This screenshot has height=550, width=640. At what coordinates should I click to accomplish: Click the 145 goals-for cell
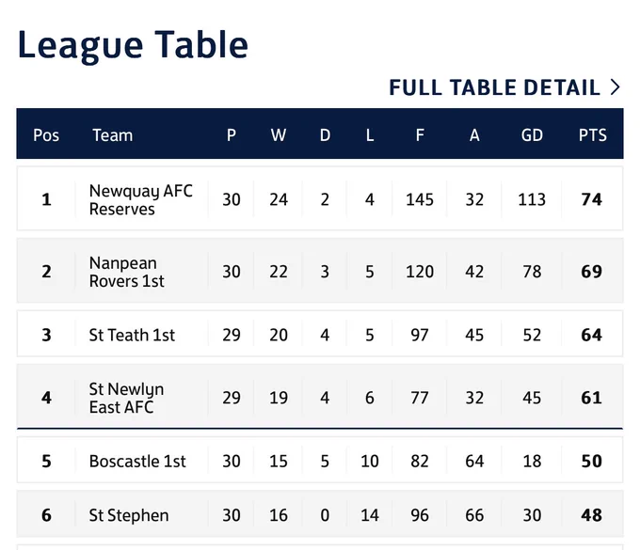[x=420, y=199]
